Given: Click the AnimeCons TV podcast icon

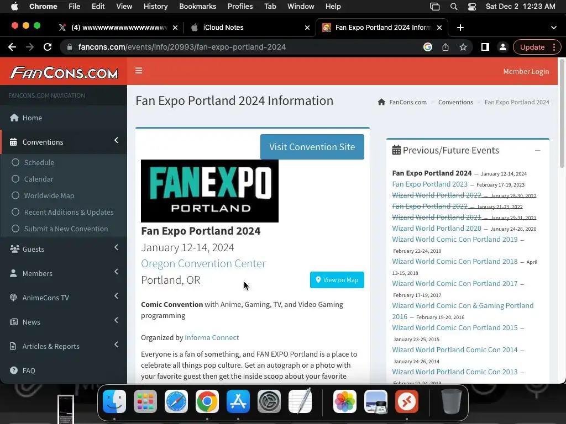Looking at the screenshot, I should point(13,298).
